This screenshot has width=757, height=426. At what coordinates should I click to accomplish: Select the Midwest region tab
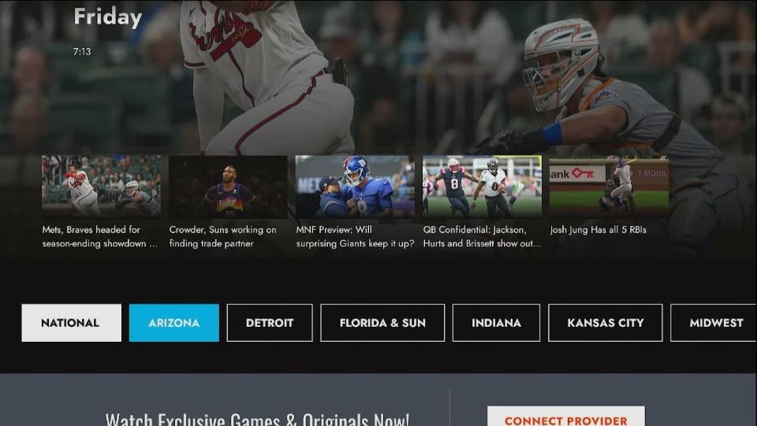[x=714, y=323]
